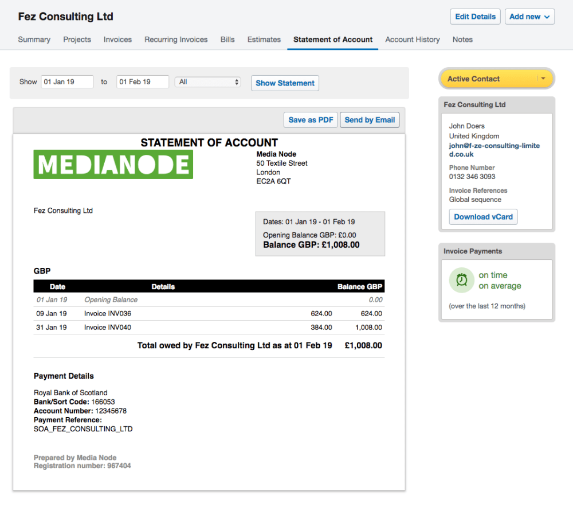This screenshot has height=506, width=573.
Task: Open the Account History tab
Action: pyautogui.click(x=412, y=40)
